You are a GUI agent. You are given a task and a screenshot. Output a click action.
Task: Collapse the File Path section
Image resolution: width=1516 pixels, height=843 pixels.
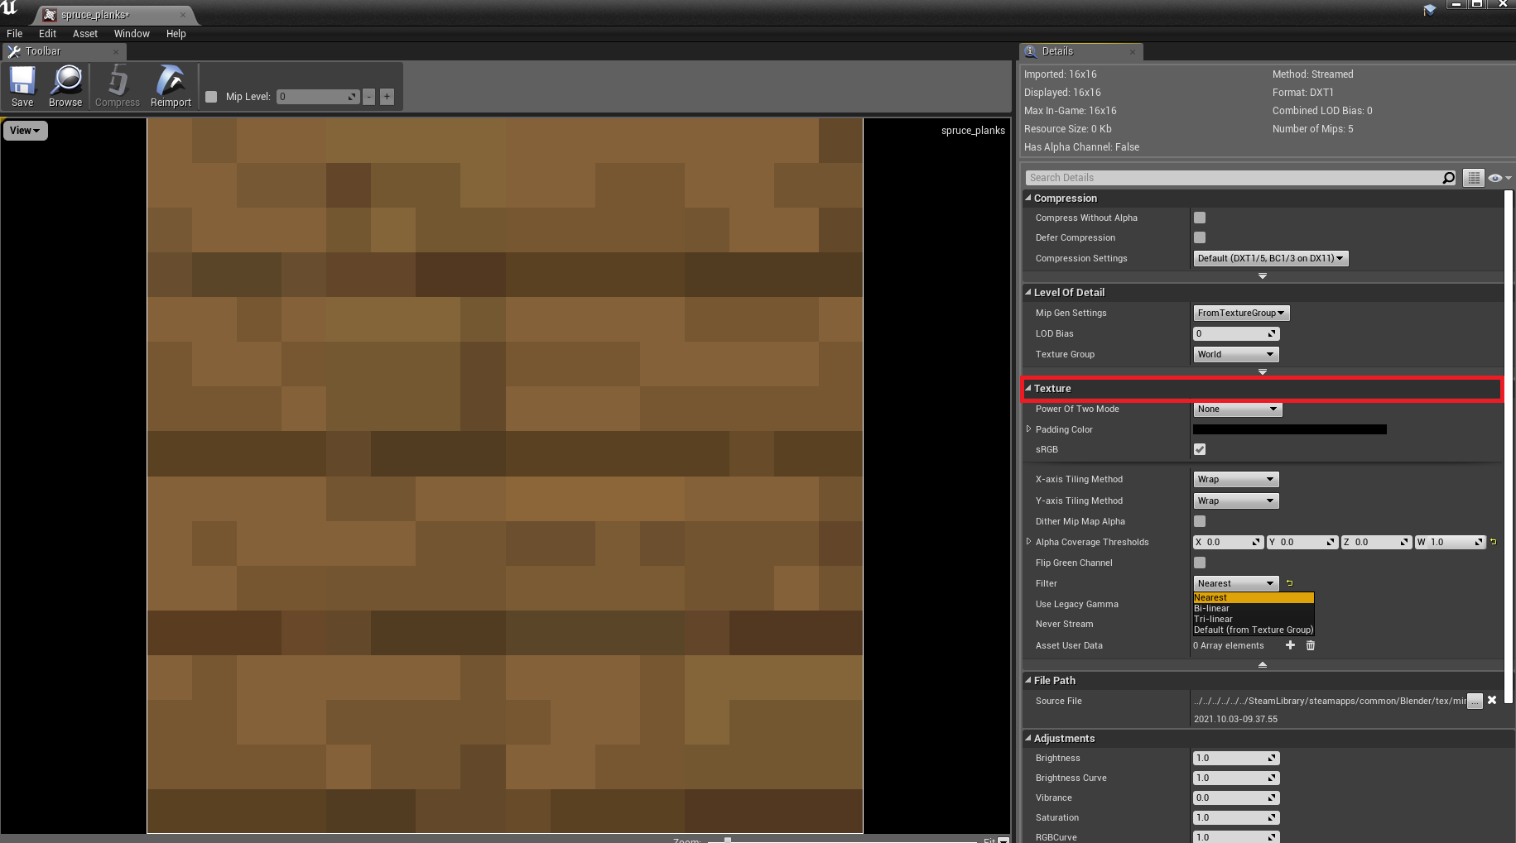tap(1028, 680)
